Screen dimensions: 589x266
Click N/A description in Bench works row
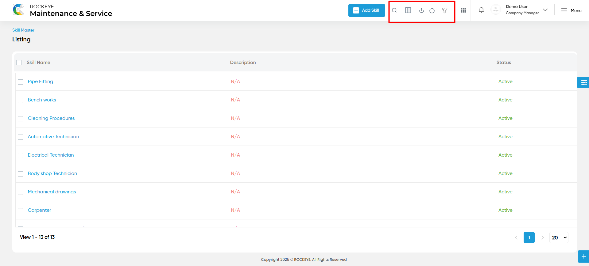[x=235, y=100]
